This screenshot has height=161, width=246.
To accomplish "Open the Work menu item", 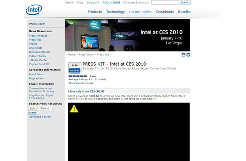I will click(69, 2).
